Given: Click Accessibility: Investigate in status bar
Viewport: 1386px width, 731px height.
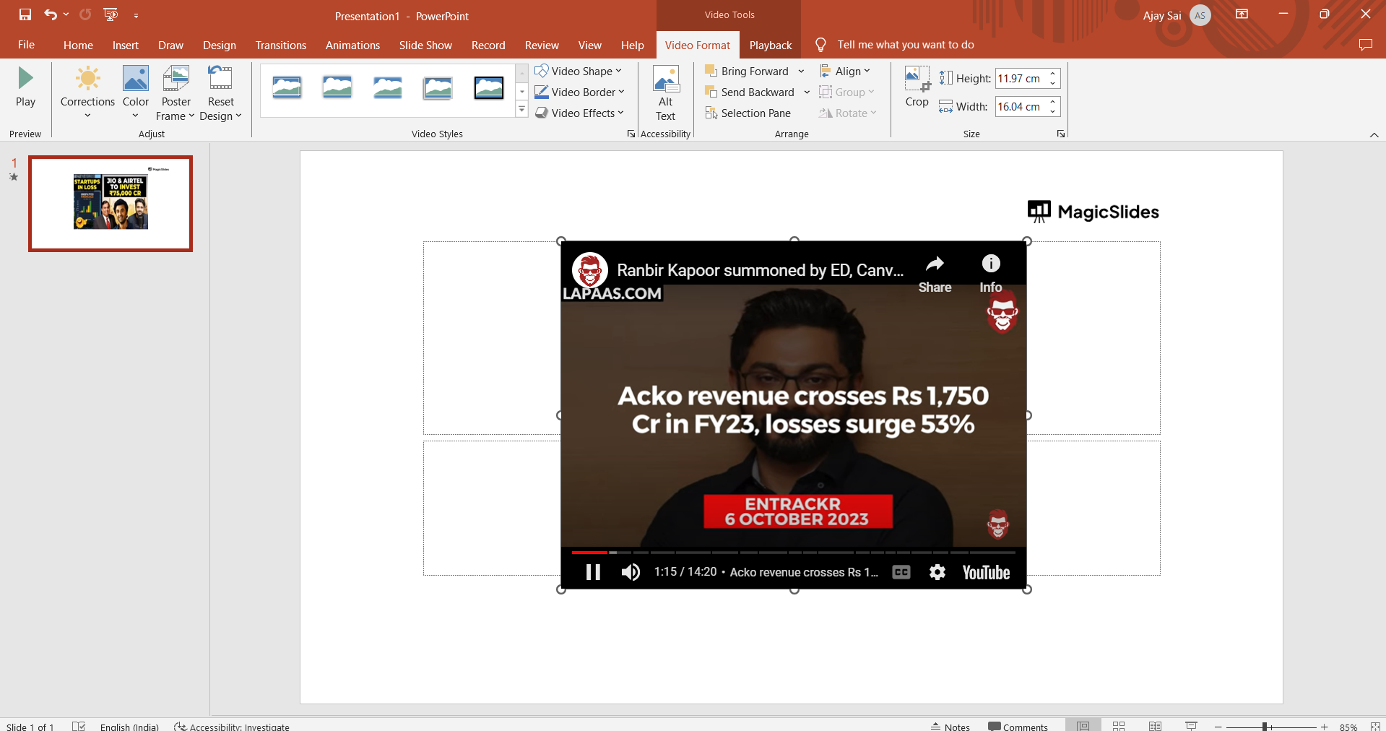Looking at the screenshot, I should (x=232, y=726).
